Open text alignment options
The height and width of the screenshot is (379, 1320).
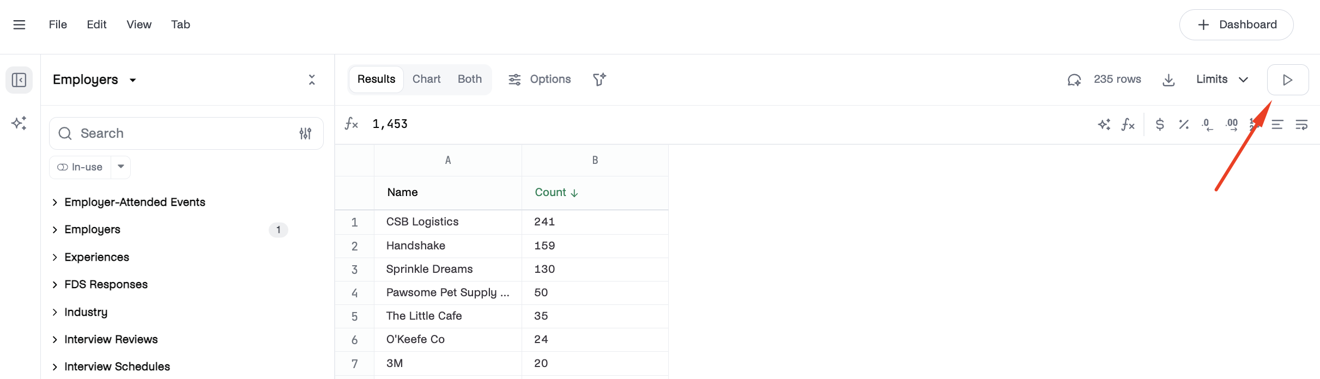point(1277,125)
